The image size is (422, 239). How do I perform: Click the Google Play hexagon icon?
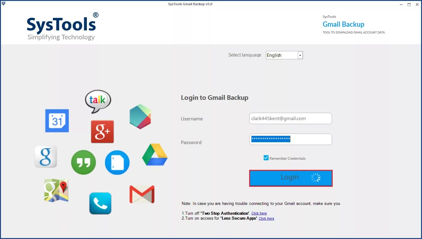coord(140,116)
